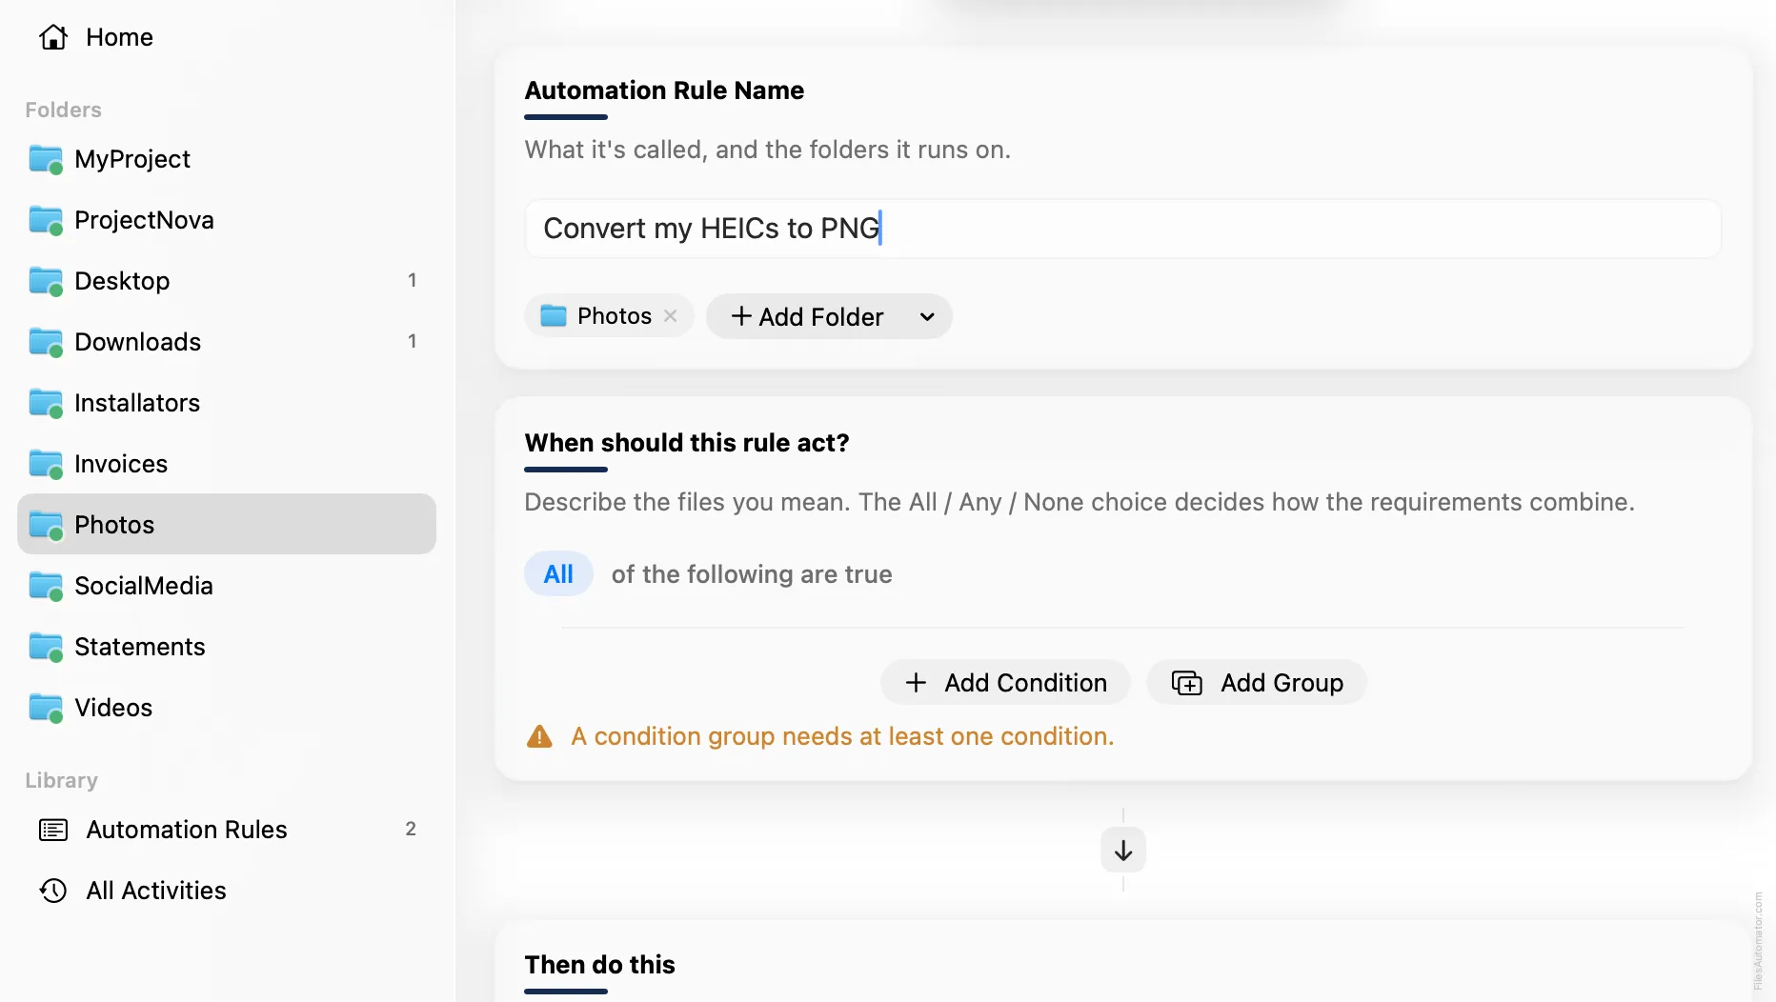Image resolution: width=1776 pixels, height=1002 pixels.
Task: Change the All match-mode selector
Action: (x=558, y=574)
